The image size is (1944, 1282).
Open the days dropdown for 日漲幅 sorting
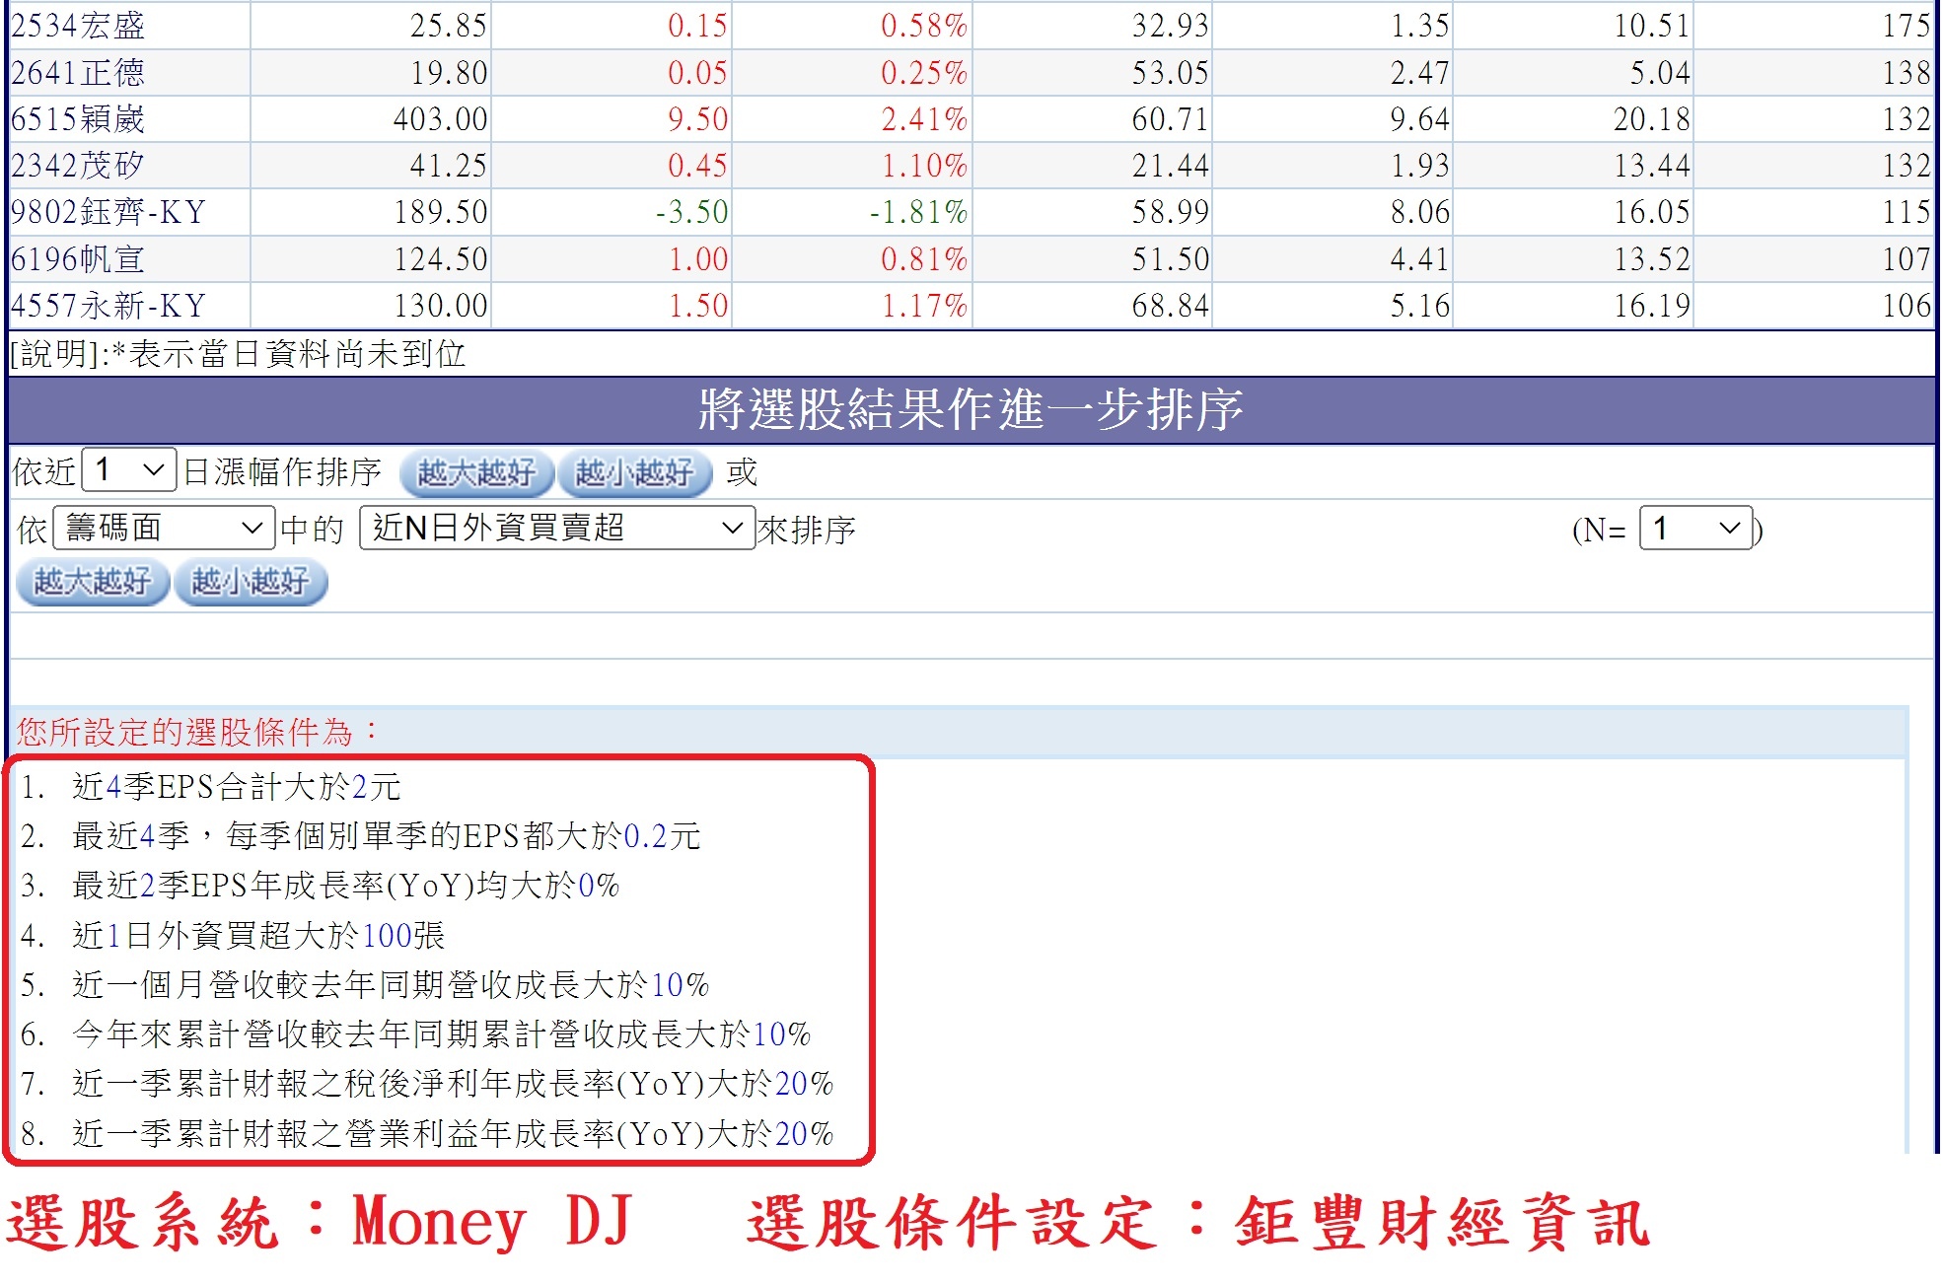point(129,470)
